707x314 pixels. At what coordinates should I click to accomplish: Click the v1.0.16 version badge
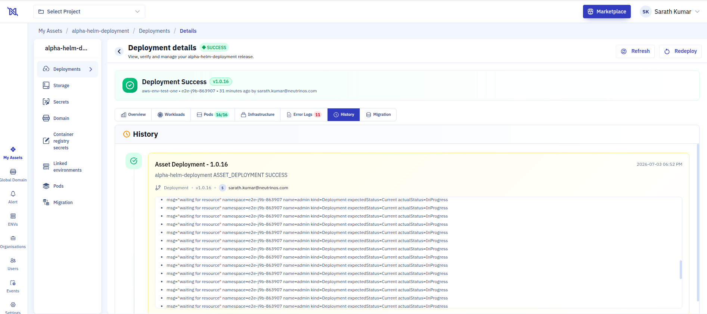click(x=221, y=82)
